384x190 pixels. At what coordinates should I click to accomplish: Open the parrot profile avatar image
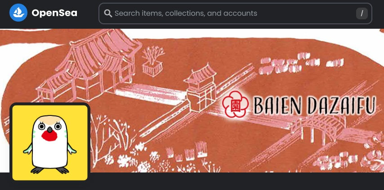pyautogui.click(x=50, y=142)
